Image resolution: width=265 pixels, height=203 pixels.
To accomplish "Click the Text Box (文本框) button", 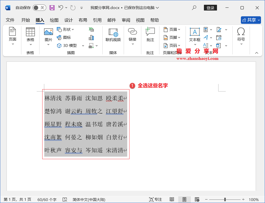I will (x=195, y=36).
